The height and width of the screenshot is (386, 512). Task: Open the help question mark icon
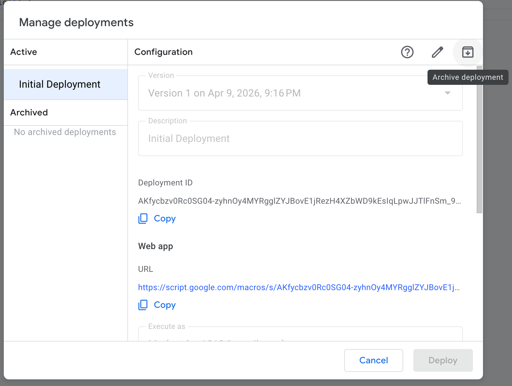[407, 52]
